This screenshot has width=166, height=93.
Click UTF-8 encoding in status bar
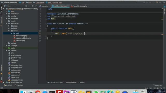coord(156,88)
